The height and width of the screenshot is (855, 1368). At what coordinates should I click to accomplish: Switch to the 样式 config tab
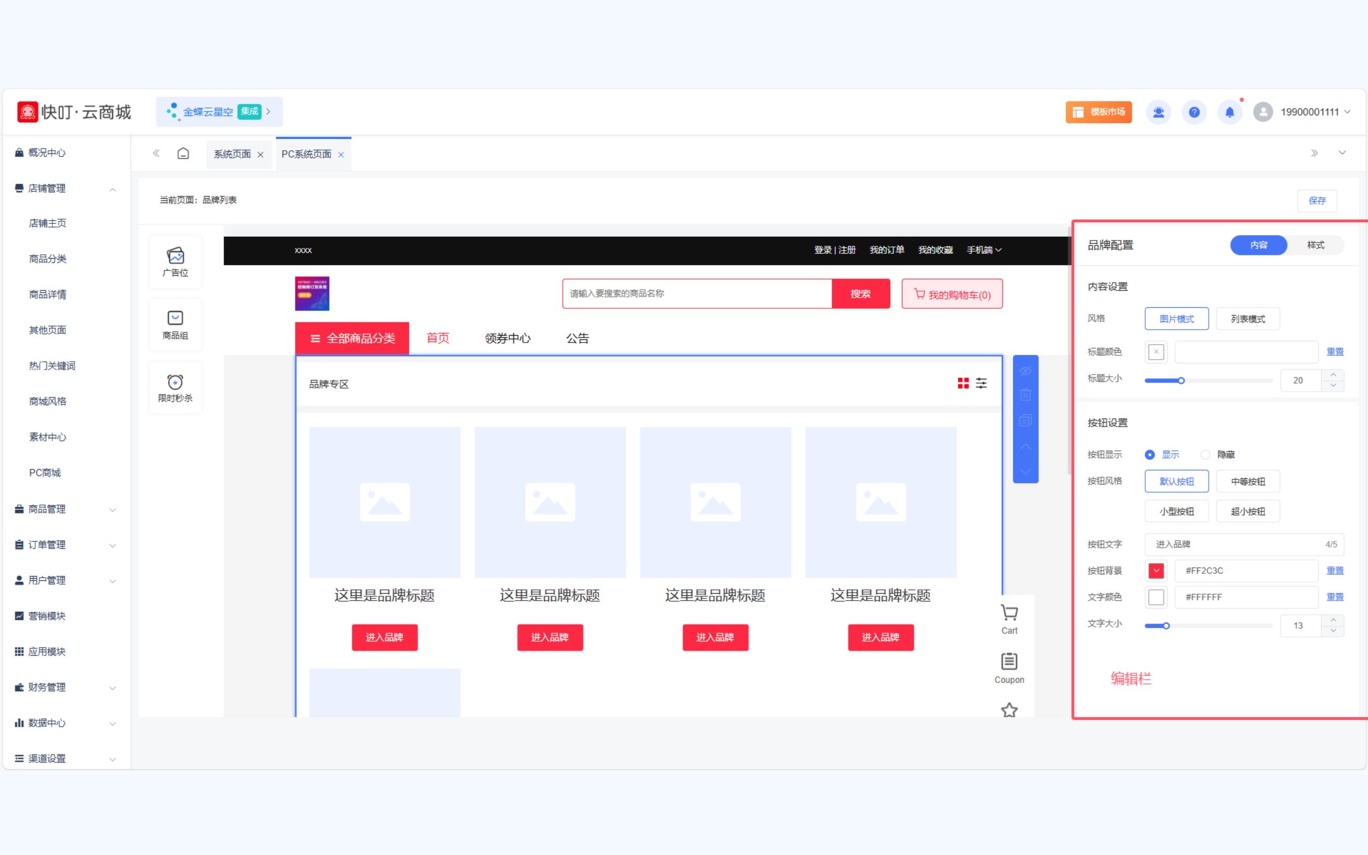click(x=1316, y=245)
